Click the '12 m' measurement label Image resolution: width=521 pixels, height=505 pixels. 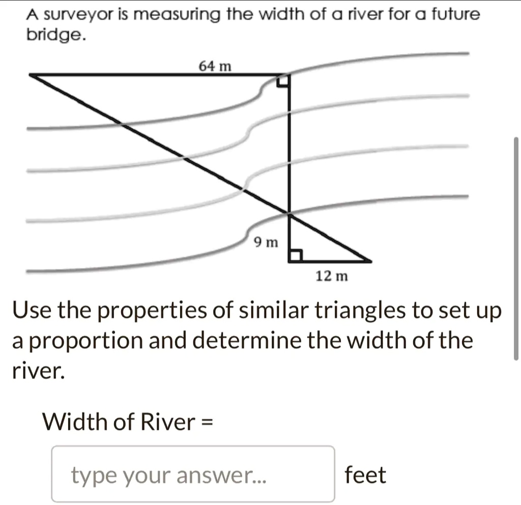pyautogui.click(x=331, y=275)
